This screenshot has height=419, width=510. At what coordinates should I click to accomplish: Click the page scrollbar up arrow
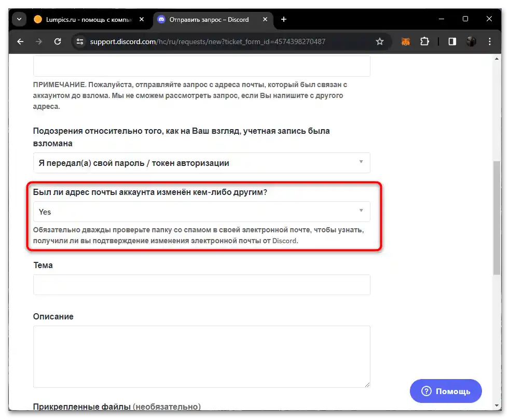(497, 59)
